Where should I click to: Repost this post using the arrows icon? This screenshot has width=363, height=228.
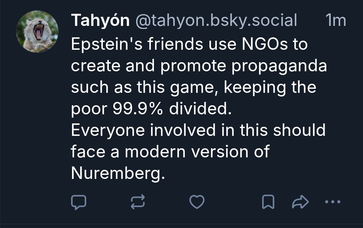pos(138,202)
